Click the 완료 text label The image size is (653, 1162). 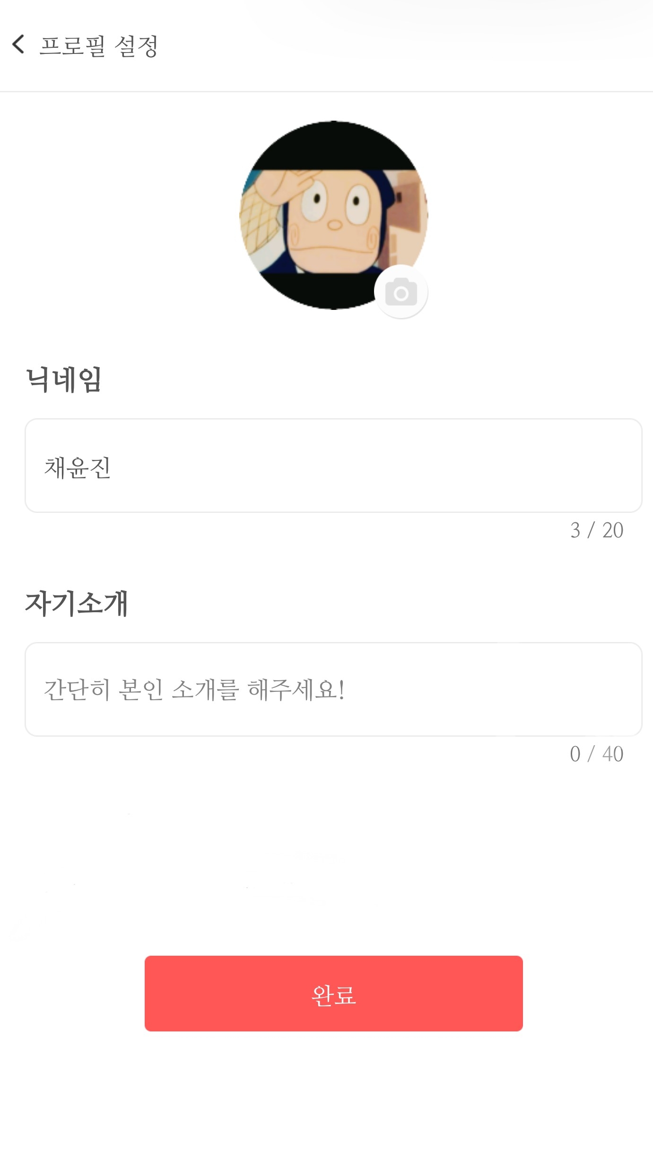[333, 995]
